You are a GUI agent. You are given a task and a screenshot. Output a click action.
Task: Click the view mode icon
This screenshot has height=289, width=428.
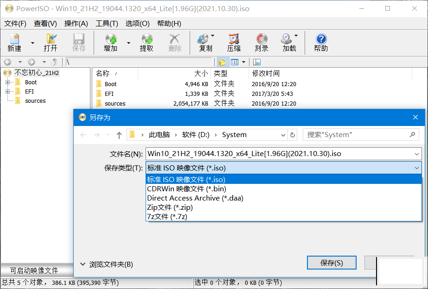point(235,62)
